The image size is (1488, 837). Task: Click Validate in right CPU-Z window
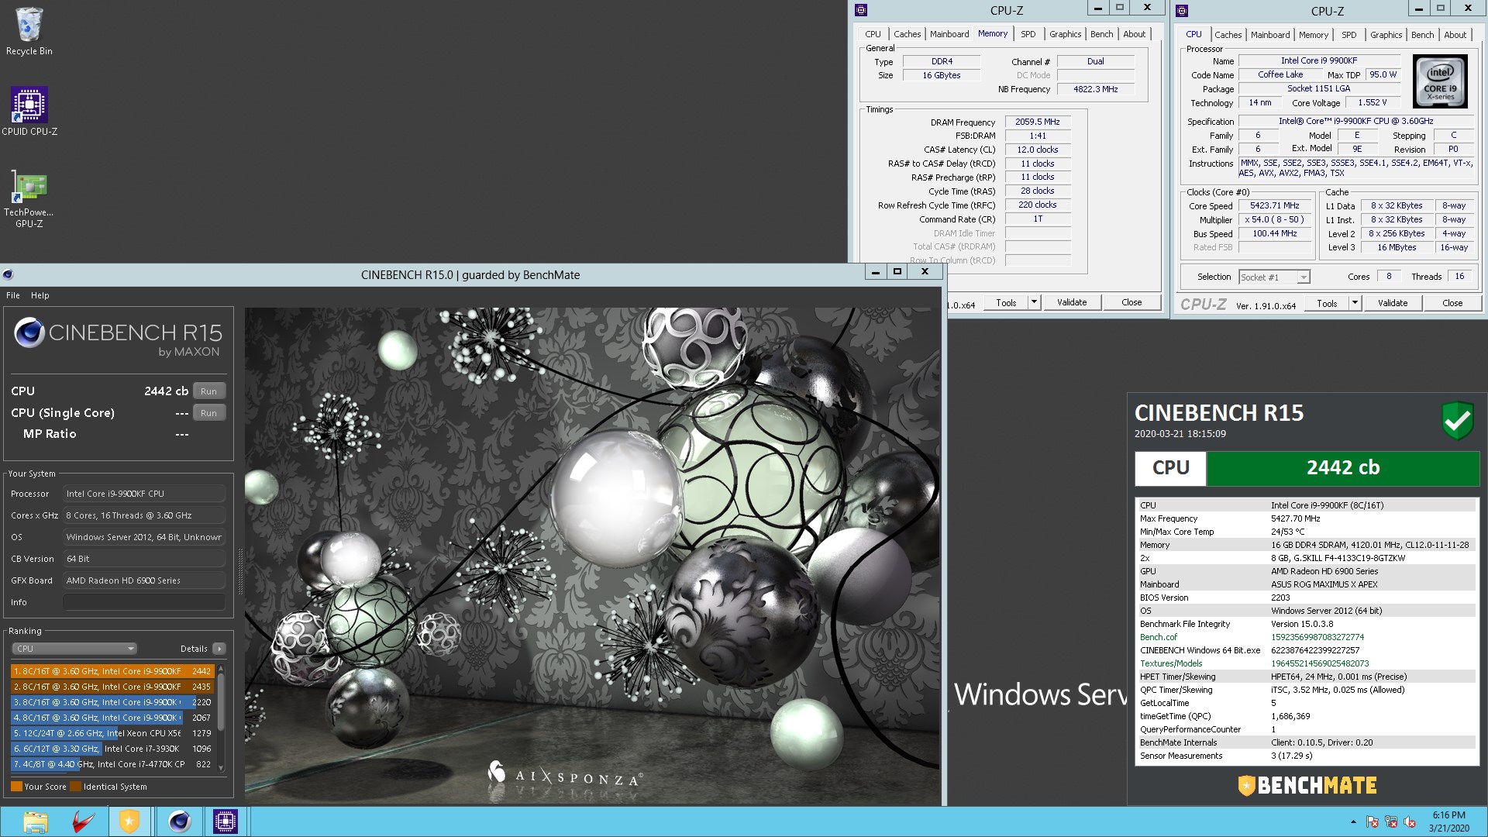pyautogui.click(x=1393, y=303)
